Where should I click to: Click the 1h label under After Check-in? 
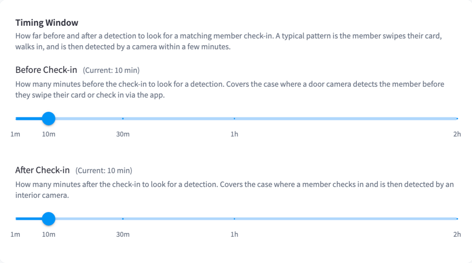(234, 235)
